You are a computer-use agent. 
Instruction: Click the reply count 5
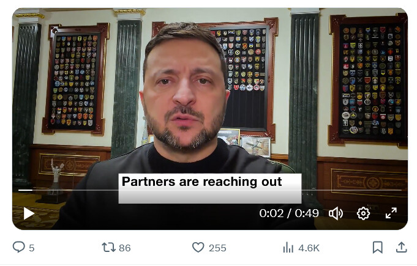tap(32, 248)
